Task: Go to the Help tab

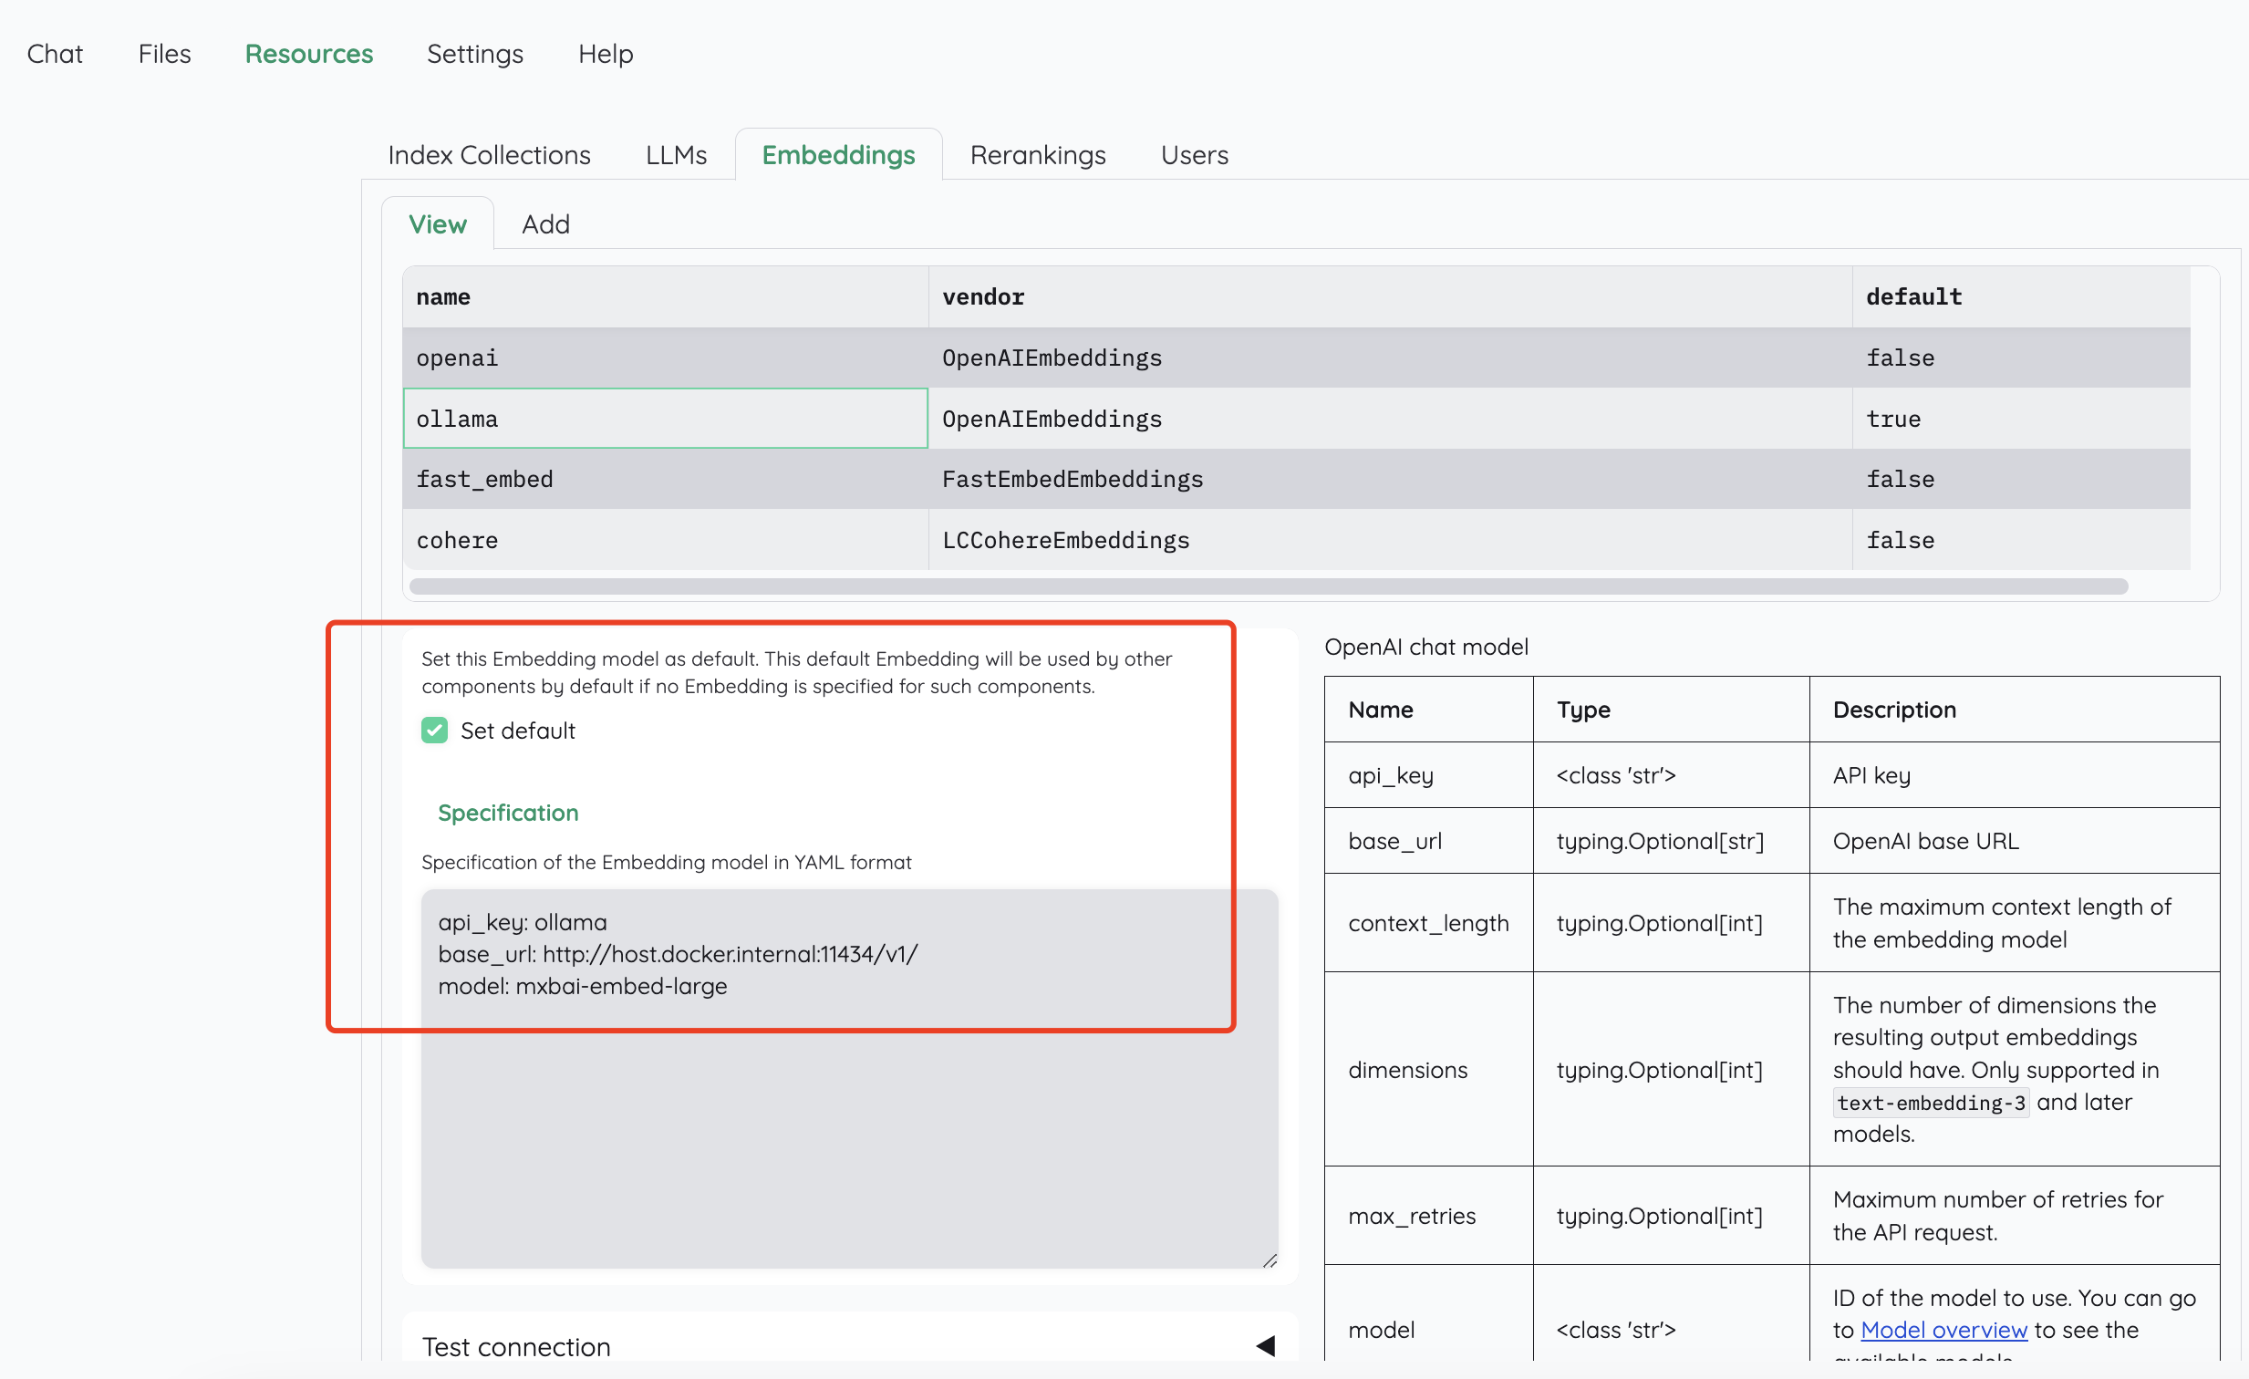Action: tap(606, 54)
